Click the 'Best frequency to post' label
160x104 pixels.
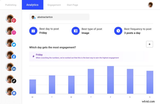[x=138, y=29]
